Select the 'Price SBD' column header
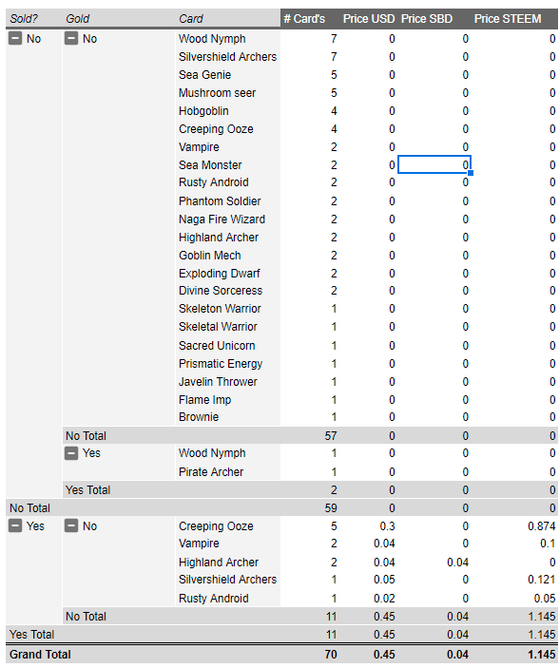559x668 pixels. click(427, 19)
